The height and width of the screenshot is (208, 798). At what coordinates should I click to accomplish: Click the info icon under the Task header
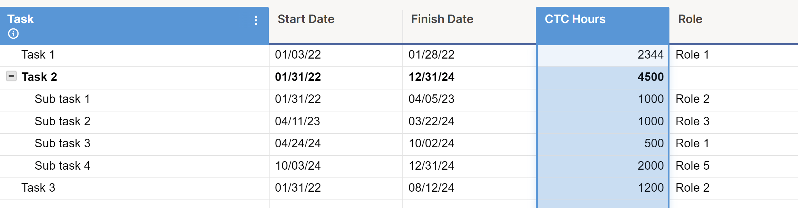coord(14,33)
